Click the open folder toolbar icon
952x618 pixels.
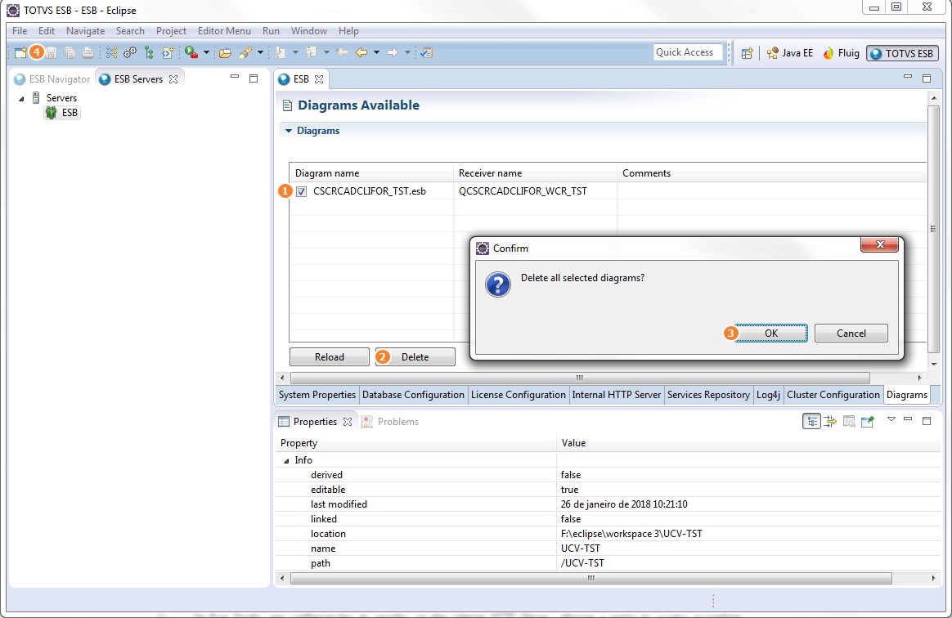[x=225, y=53]
